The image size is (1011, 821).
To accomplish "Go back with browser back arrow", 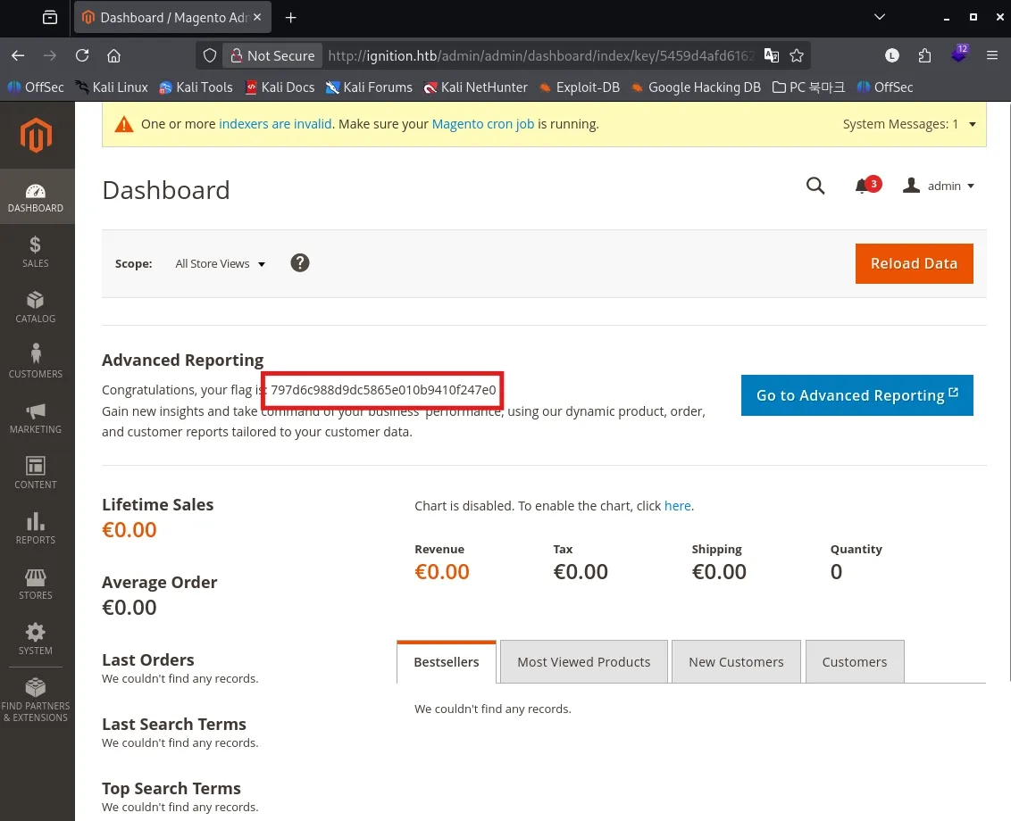I will click(18, 56).
